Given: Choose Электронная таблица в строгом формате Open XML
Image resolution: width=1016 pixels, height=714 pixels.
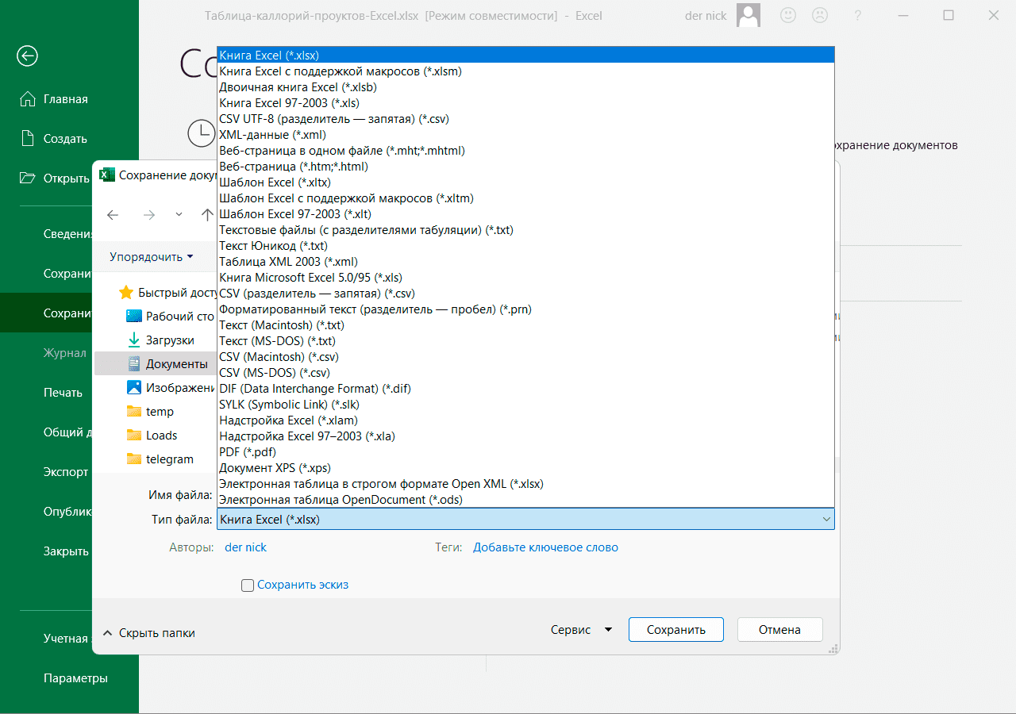Looking at the screenshot, I should pyautogui.click(x=525, y=484).
